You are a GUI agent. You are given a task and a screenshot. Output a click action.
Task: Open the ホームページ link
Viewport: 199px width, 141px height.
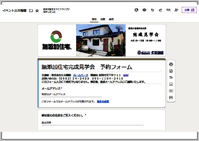[x=81, y=75]
